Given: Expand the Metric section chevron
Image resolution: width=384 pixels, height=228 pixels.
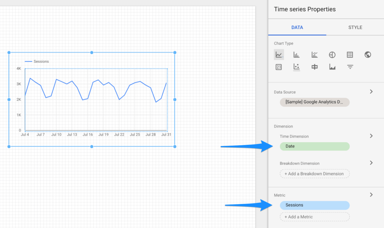Looking at the screenshot, I should [x=371, y=195].
